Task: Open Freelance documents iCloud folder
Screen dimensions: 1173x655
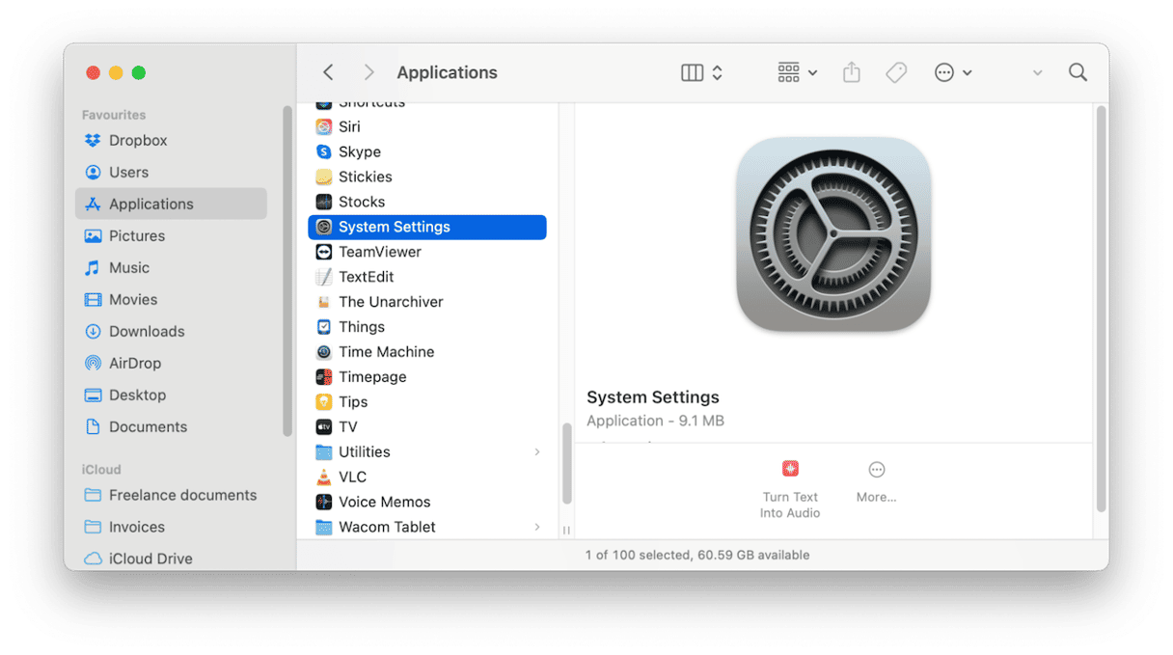Action: coord(182,495)
